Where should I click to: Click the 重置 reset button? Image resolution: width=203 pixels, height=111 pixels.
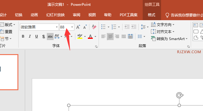pyautogui.click(x=6, y=31)
